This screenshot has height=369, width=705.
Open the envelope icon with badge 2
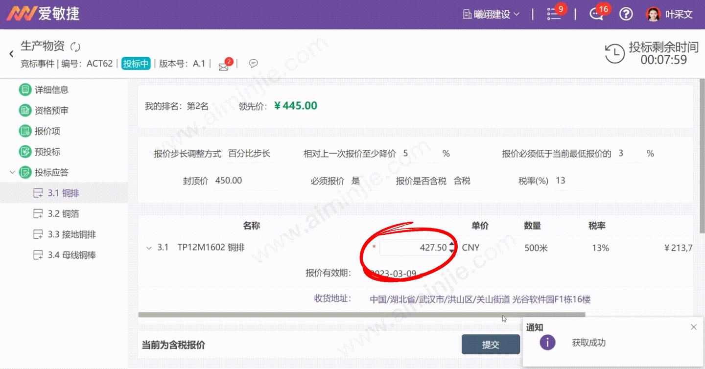(x=224, y=64)
